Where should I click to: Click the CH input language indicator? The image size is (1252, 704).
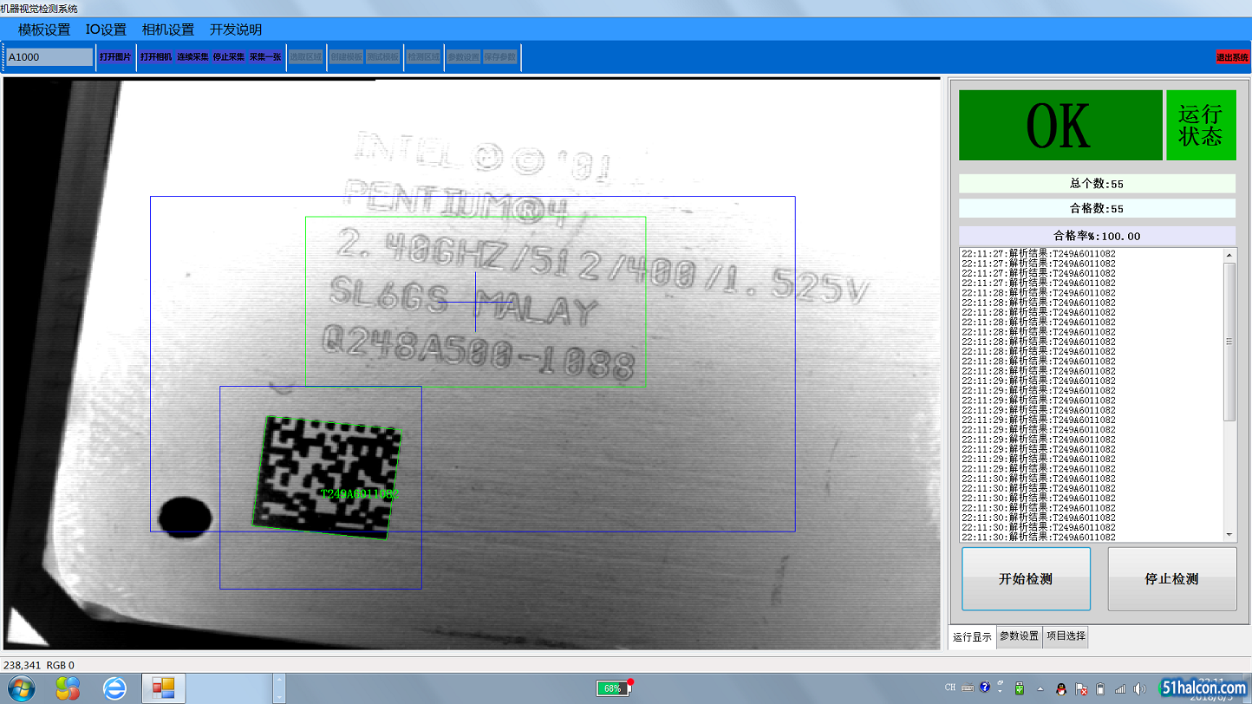[950, 688]
